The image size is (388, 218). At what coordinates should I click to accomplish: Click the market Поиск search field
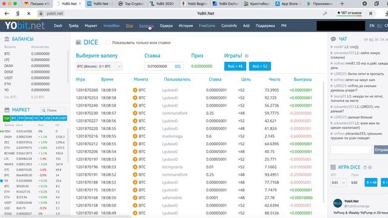pos(53,110)
